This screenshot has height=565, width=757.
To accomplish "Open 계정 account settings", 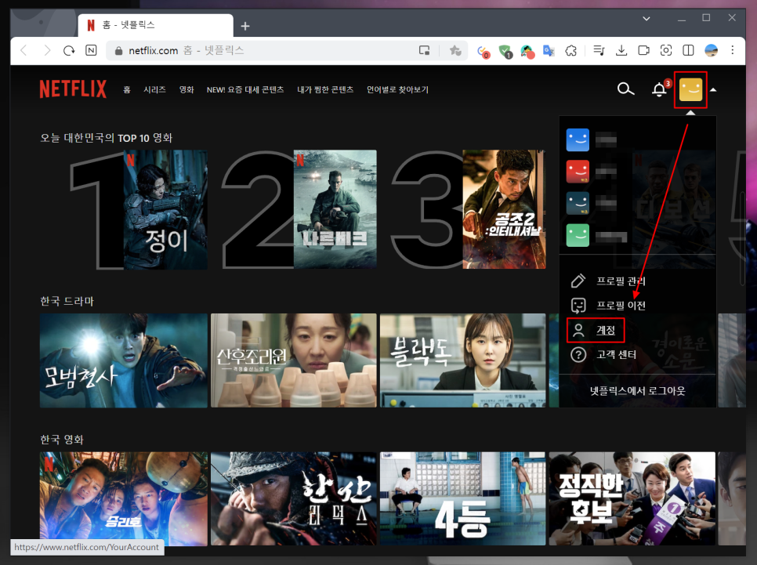I will pos(606,331).
